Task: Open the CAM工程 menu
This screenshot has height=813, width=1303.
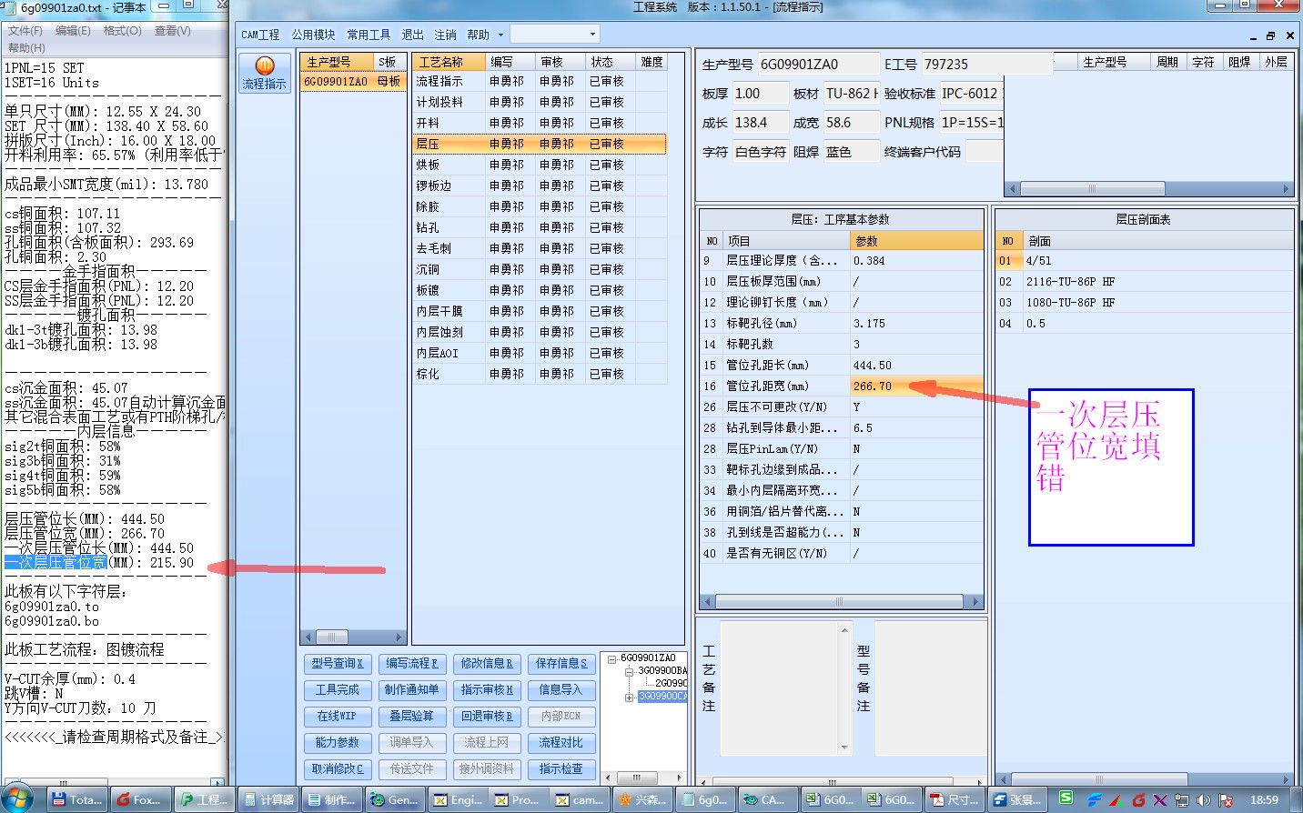Action: pos(260,35)
